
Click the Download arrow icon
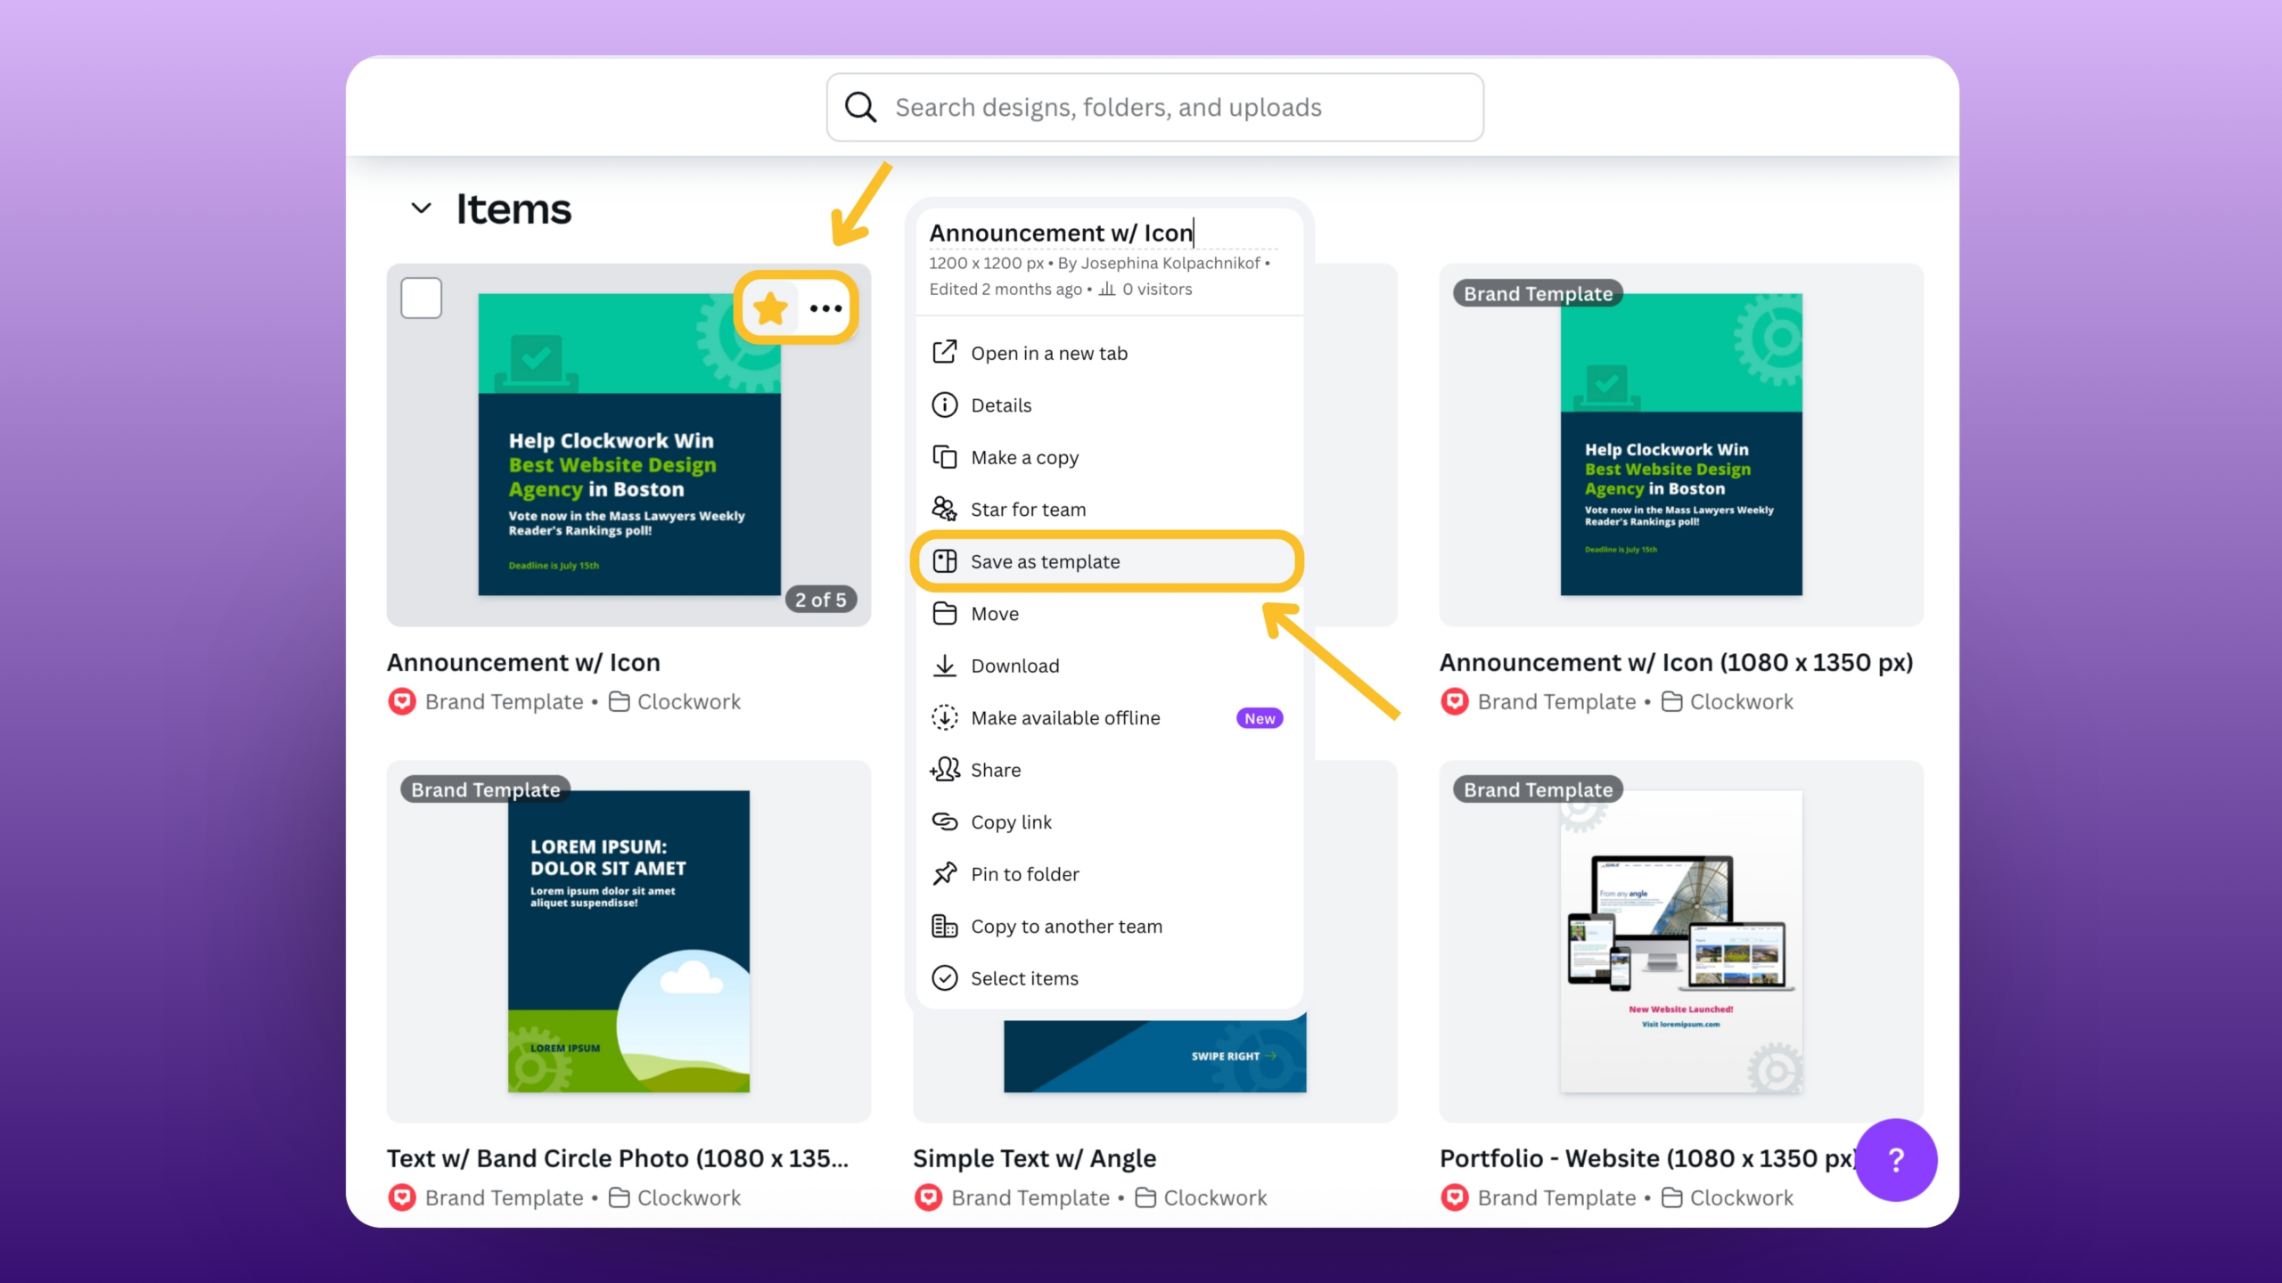pos(944,666)
